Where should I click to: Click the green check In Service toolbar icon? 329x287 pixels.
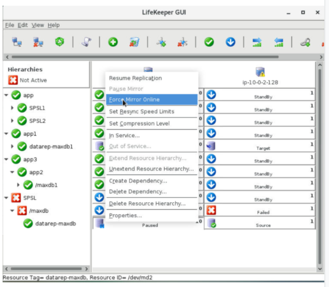click(x=209, y=42)
